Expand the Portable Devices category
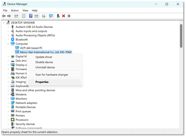 coord(8,107)
